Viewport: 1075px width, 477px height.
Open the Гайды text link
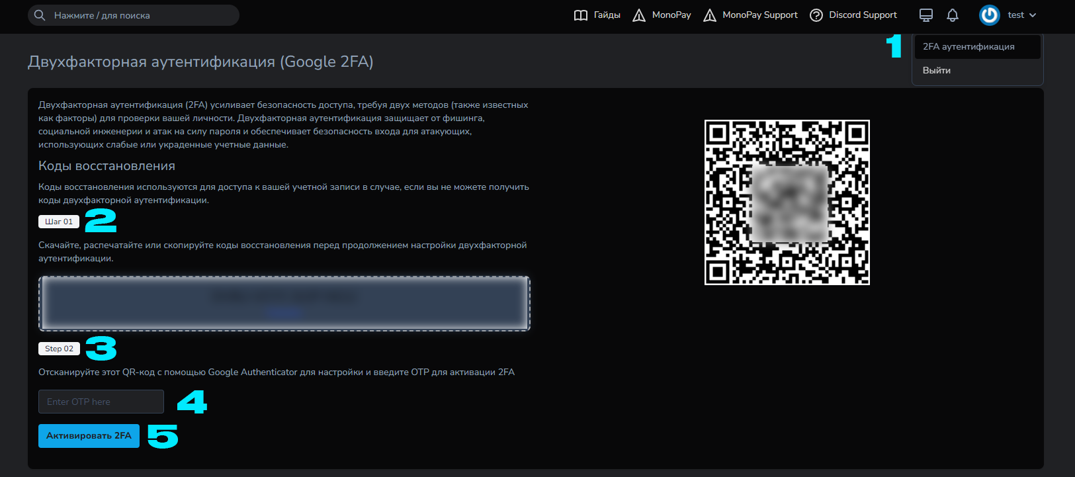tap(607, 15)
